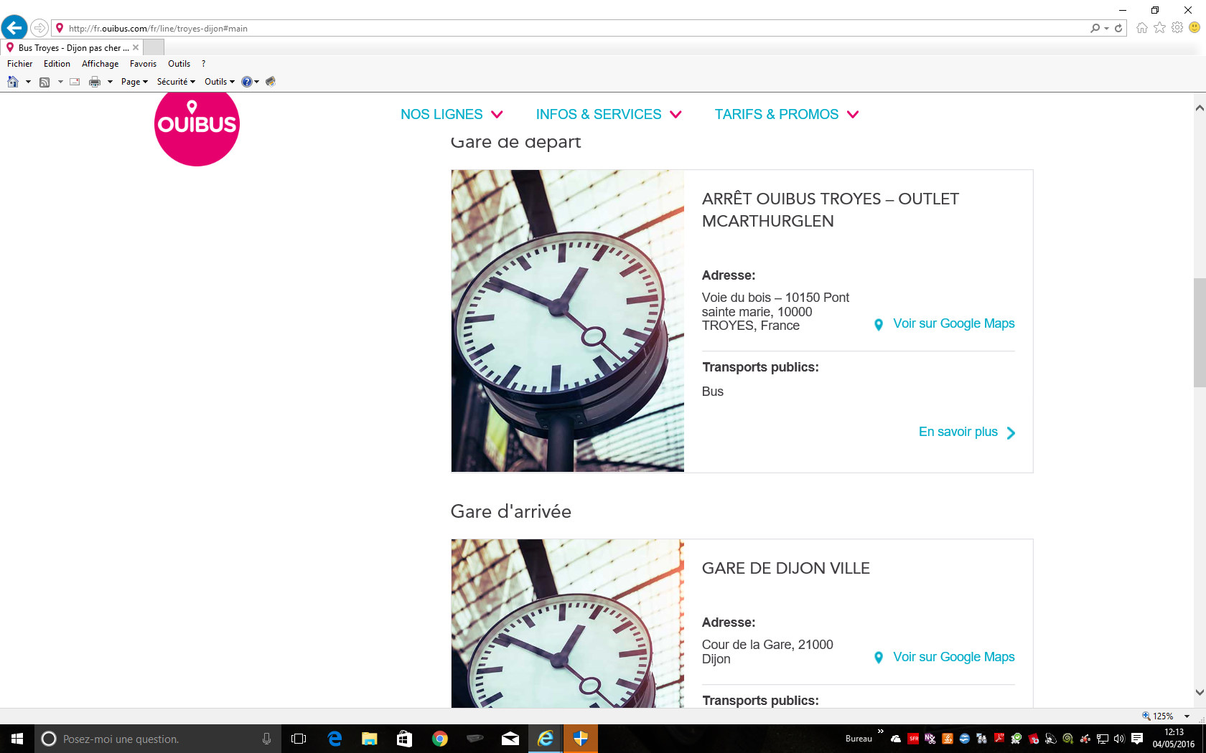Click the search magnifier in address bar
This screenshot has width=1206, height=753.
click(x=1095, y=28)
